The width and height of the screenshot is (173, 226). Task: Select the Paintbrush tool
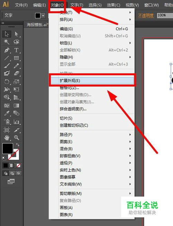[x=7, y=65]
